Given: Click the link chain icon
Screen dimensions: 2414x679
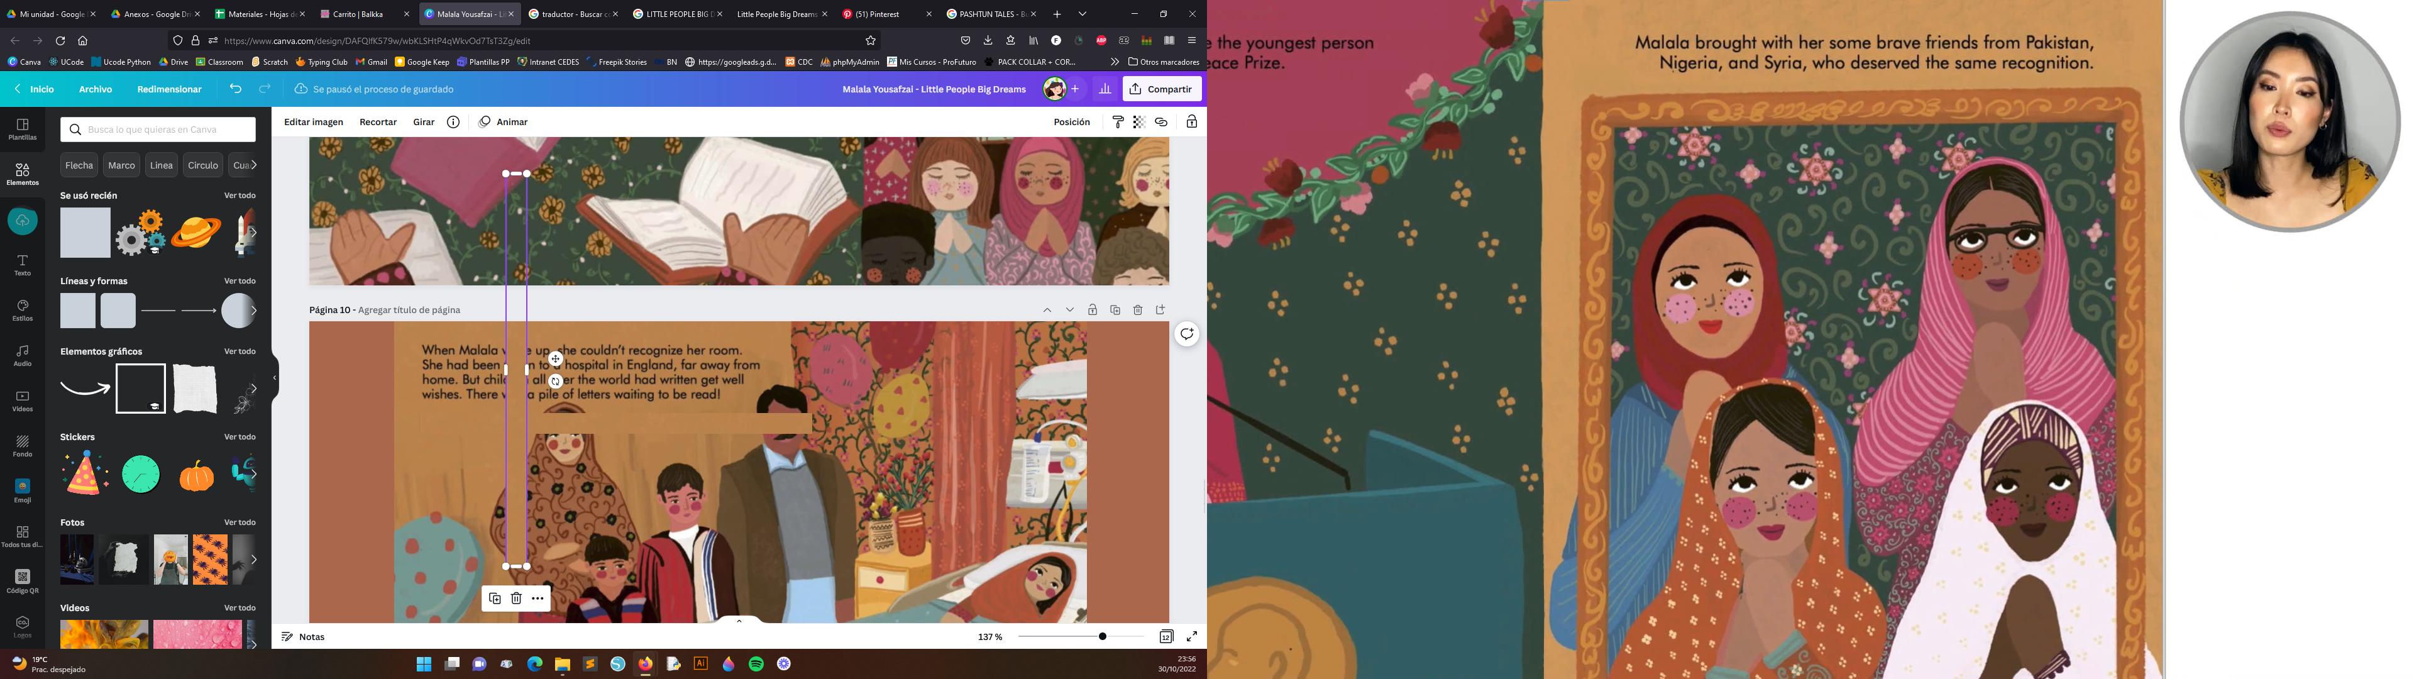Looking at the screenshot, I should (1161, 122).
